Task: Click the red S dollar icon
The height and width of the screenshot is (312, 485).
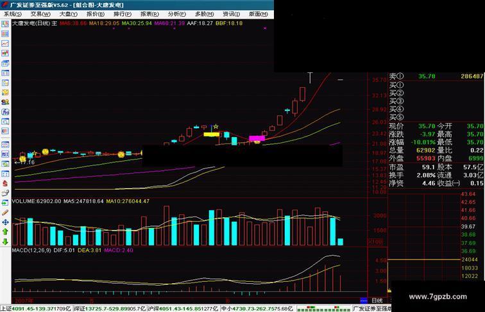Action: coord(5,183)
